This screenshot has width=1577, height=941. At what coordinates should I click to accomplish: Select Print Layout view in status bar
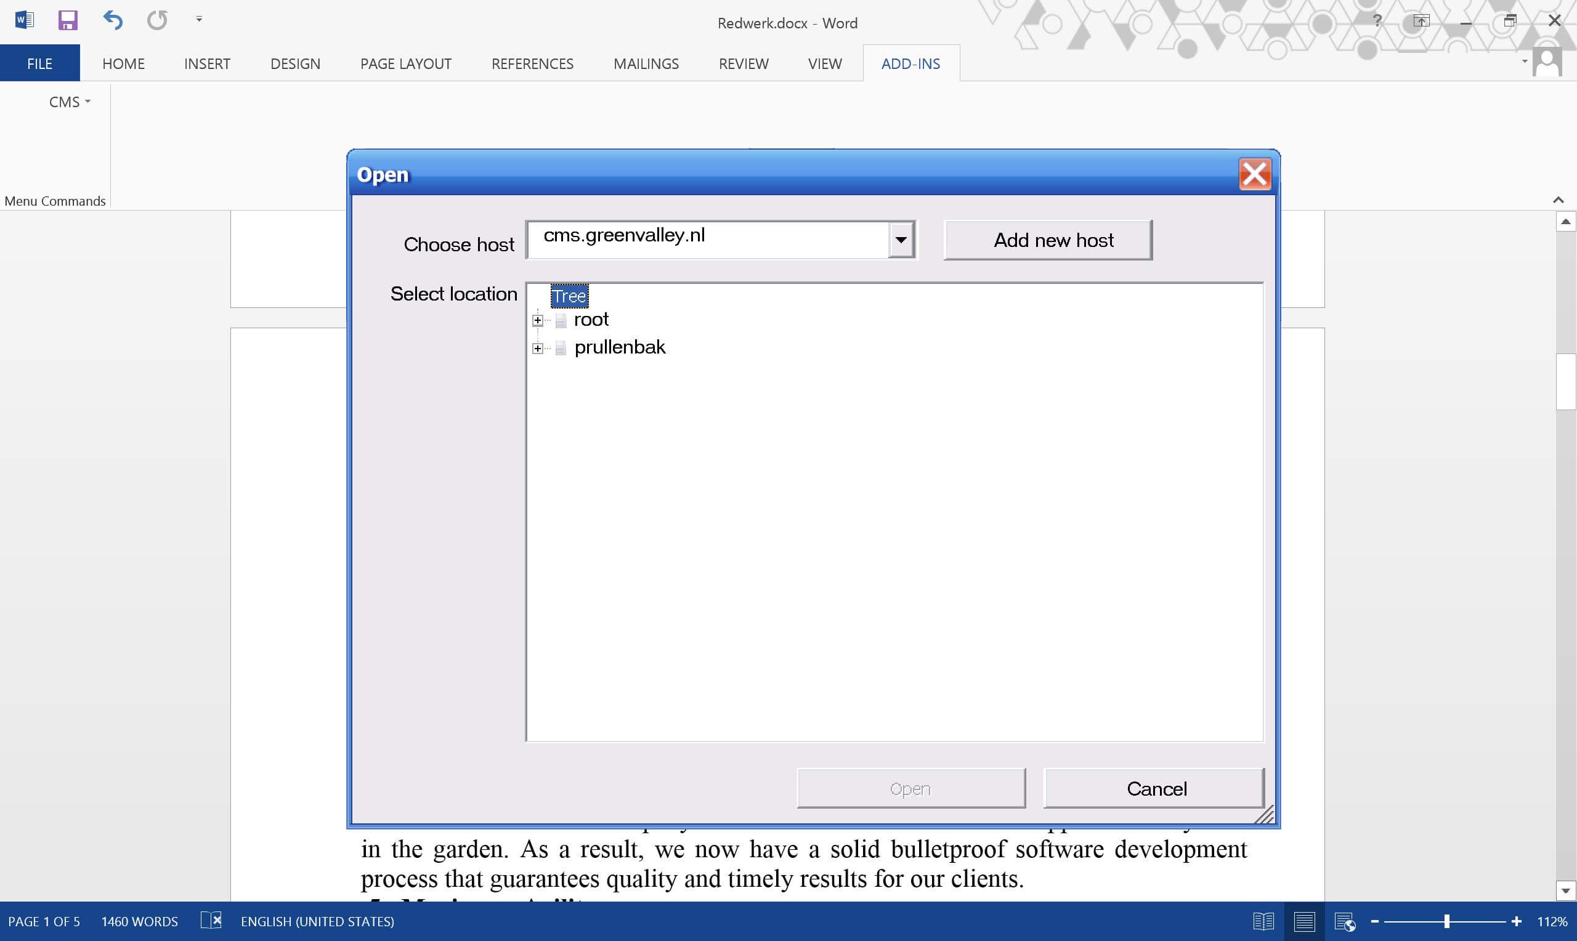pyautogui.click(x=1304, y=921)
